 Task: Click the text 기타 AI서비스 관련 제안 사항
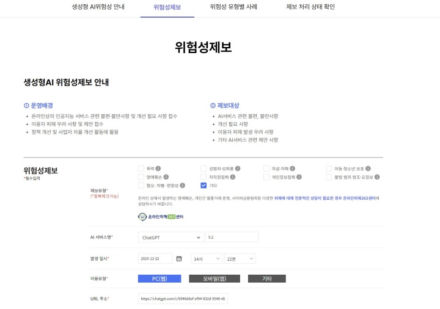(248, 140)
